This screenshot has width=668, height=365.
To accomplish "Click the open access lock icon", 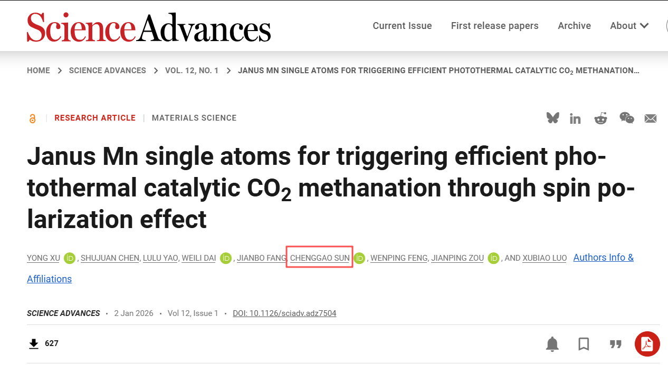I will pos(33,119).
